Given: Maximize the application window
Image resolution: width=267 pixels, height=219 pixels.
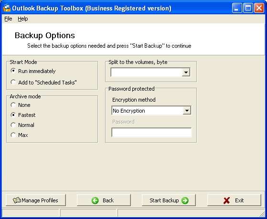Looking at the screenshot, I should pos(248,8).
